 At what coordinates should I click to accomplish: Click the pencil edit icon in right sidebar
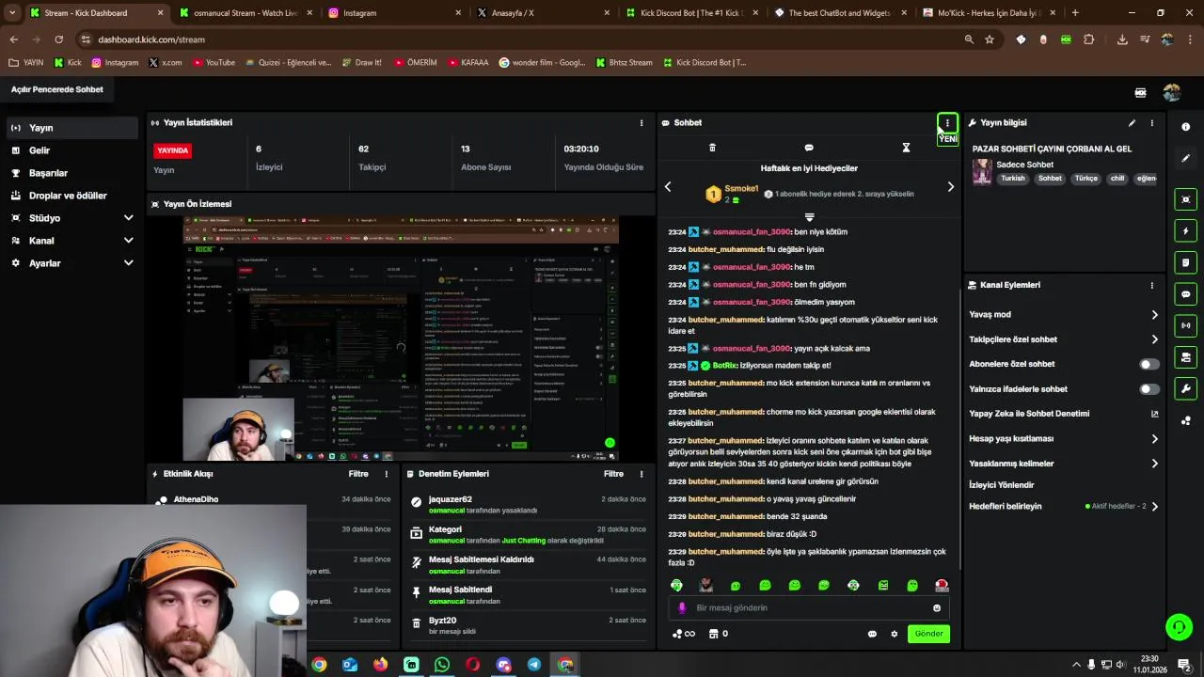pos(1185,158)
